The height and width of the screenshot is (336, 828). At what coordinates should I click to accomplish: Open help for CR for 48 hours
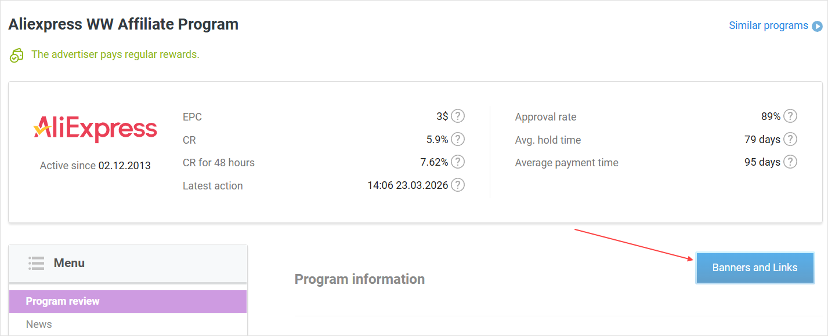tap(458, 162)
